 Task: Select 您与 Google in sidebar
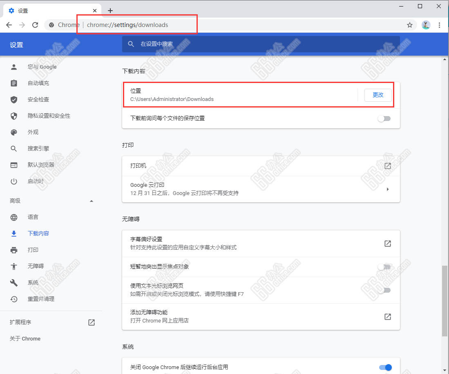click(x=42, y=67)
